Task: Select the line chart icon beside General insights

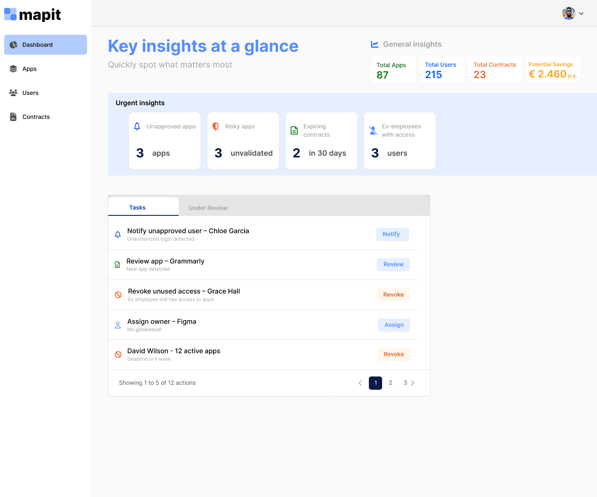Action: point(374,44)
